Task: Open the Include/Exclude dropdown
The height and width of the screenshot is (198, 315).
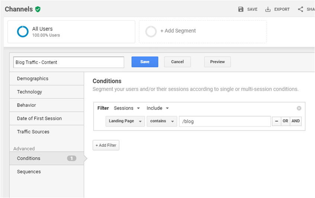Action: (x=158, y=108)
